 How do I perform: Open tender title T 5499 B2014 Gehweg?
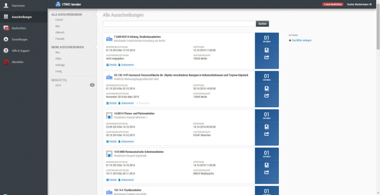coord(137,37)
